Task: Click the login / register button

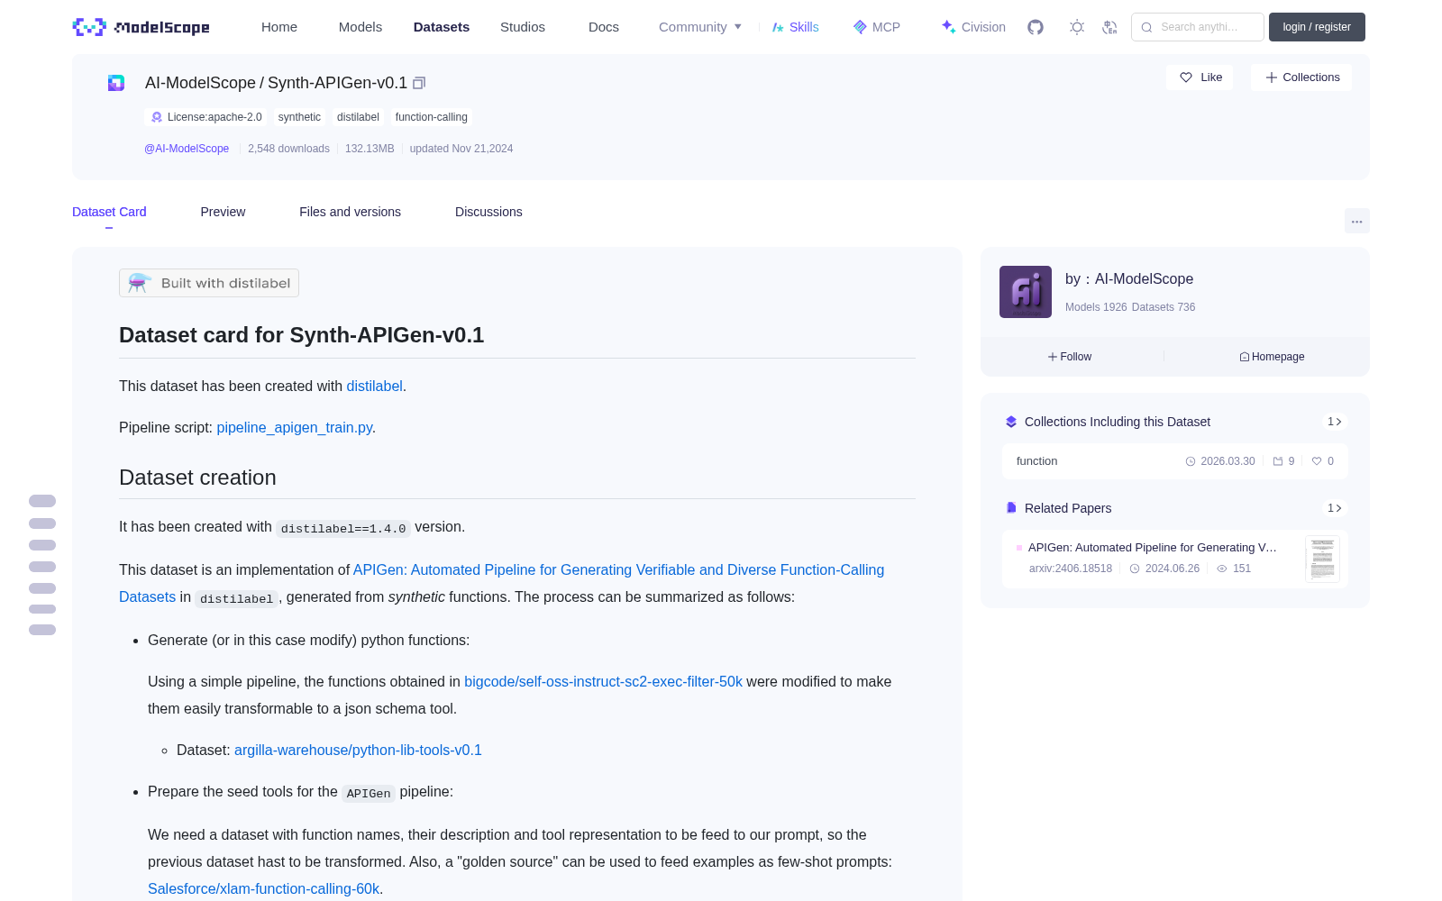Action: point(1317,27)
